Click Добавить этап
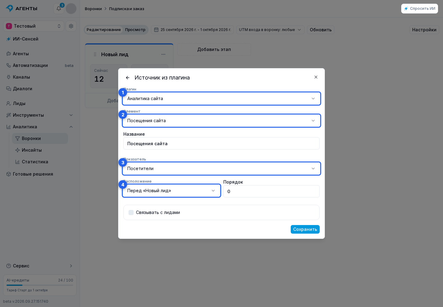 coord(214,49)
